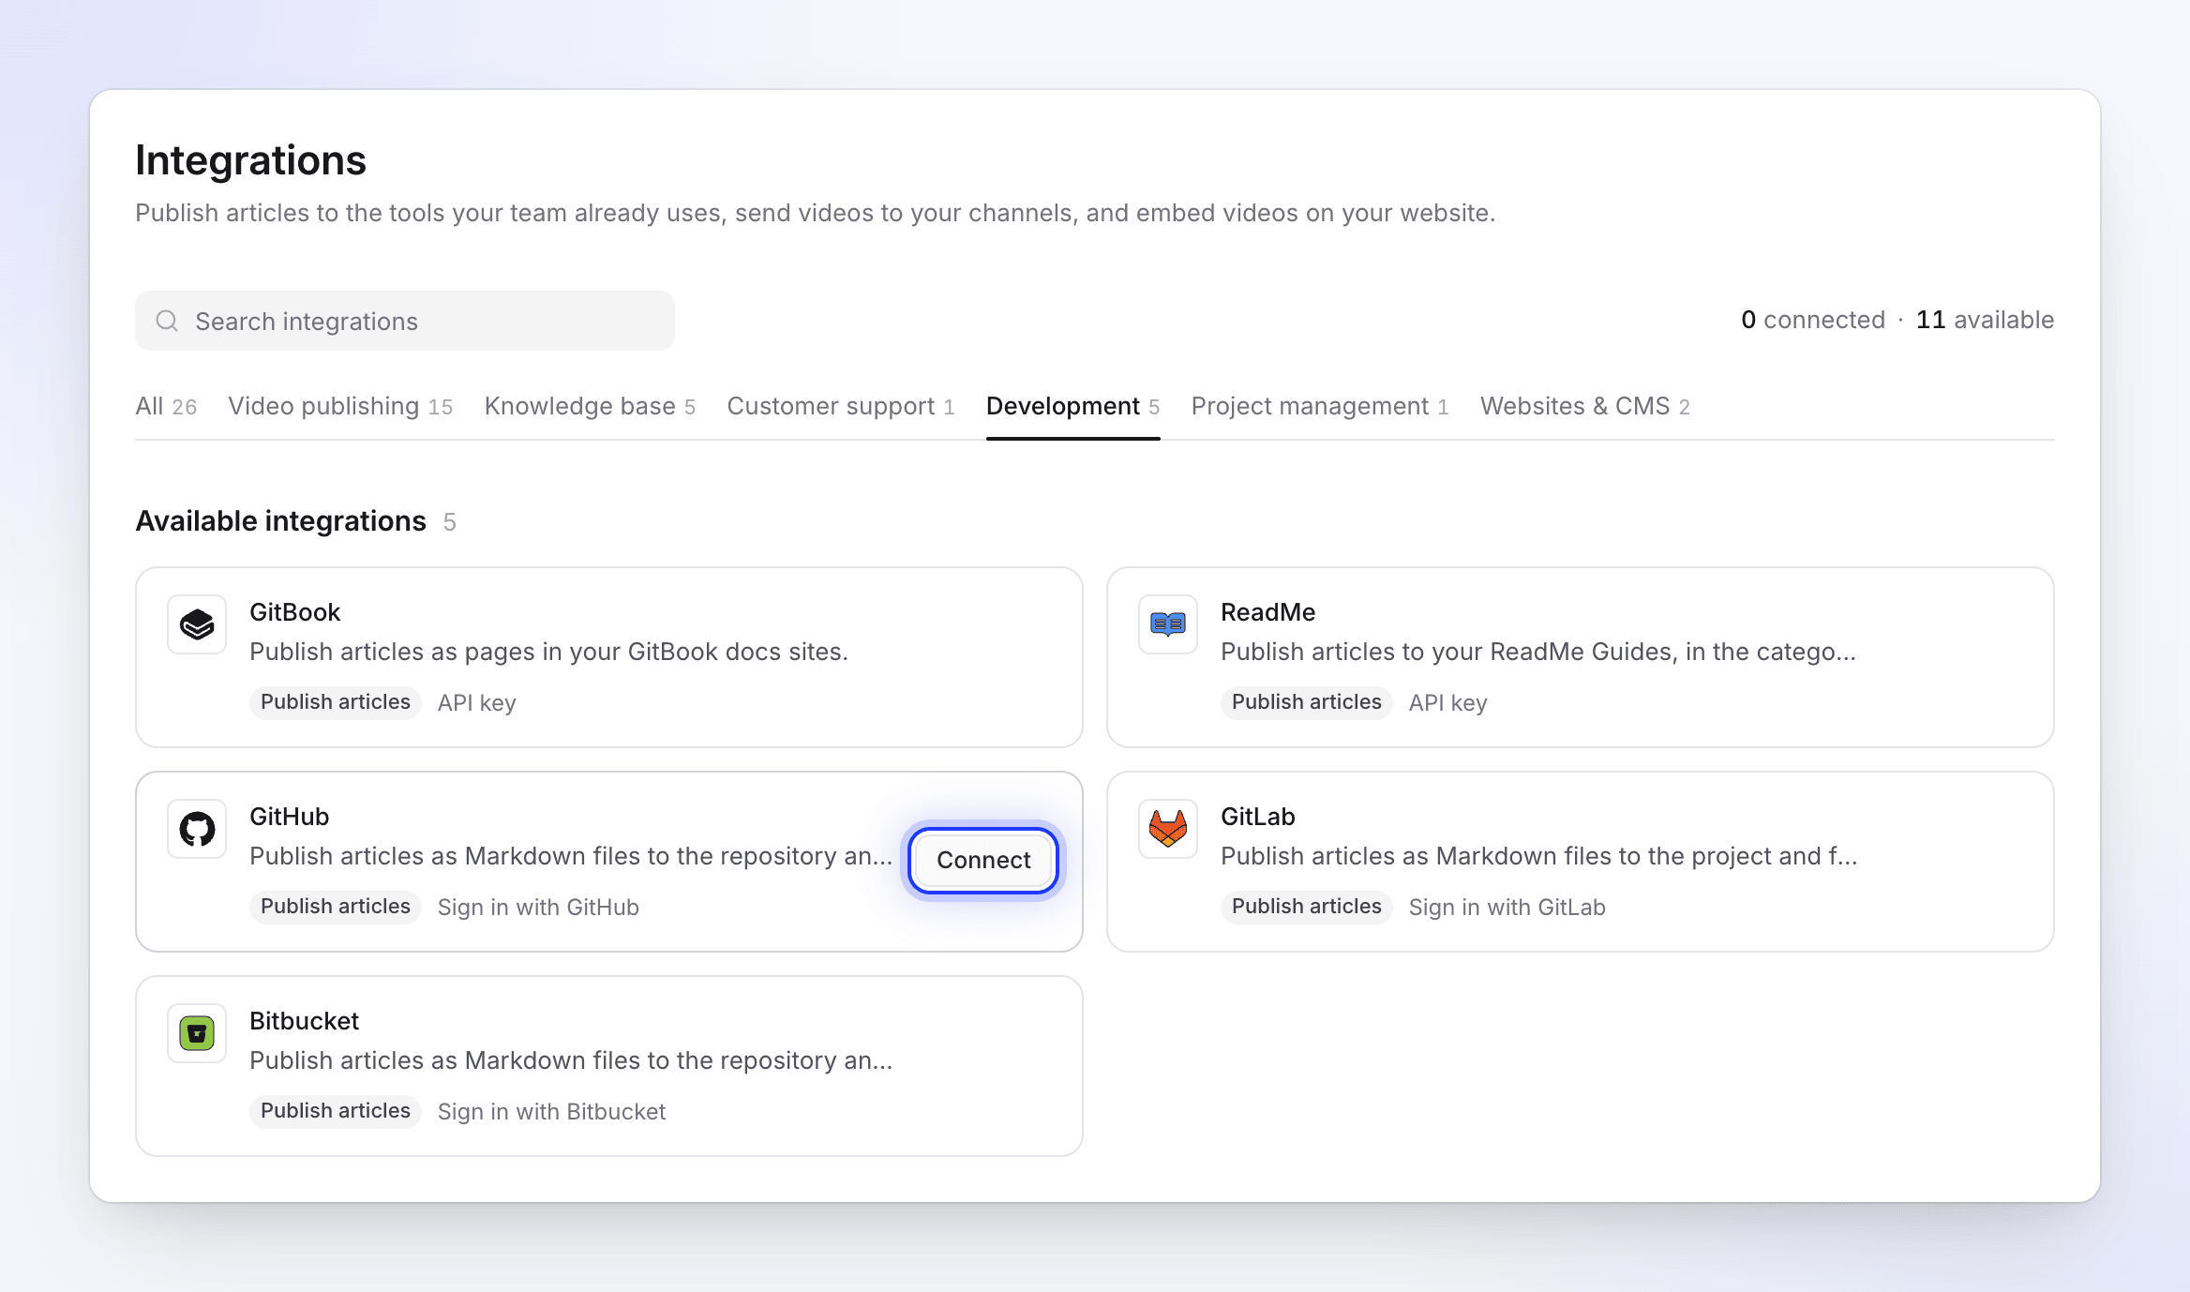Click the GitBook description text
The width and height of the screenshot is (2190, 1292).
[x=548, y=652]
